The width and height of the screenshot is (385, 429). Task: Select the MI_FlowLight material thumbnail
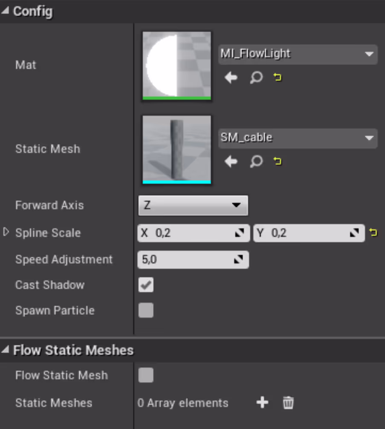[x=177, y=66]
